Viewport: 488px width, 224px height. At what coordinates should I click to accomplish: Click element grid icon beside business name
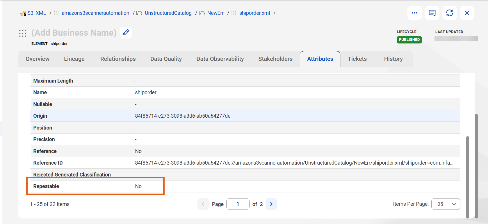tap(23, 33)
